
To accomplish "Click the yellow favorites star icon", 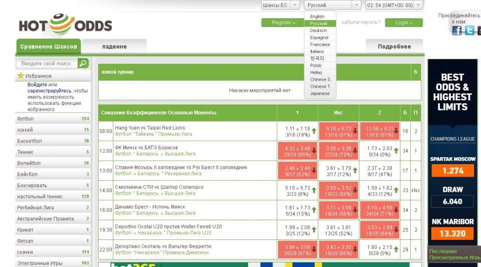I will [21, 76].
